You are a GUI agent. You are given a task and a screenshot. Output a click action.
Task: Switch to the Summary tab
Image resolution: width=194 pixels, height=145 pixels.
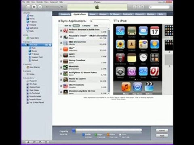(65, 14)
